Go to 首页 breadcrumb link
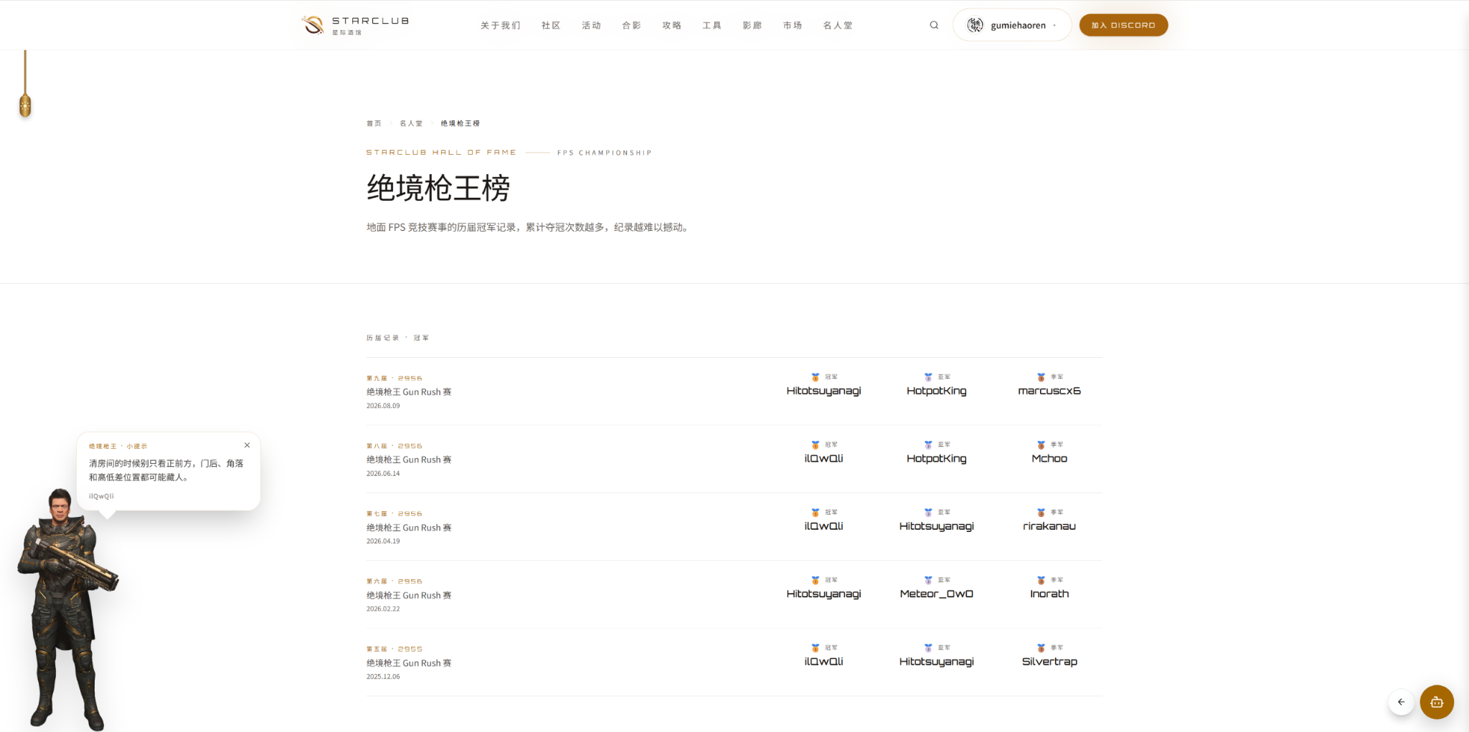 tap(374, 123)
